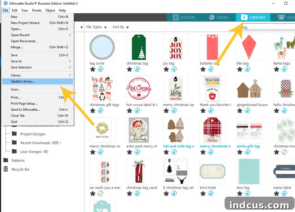Expand the Library submenu
Screen dimensions: 295x212
pyautogui.click(x=37, y=75)
